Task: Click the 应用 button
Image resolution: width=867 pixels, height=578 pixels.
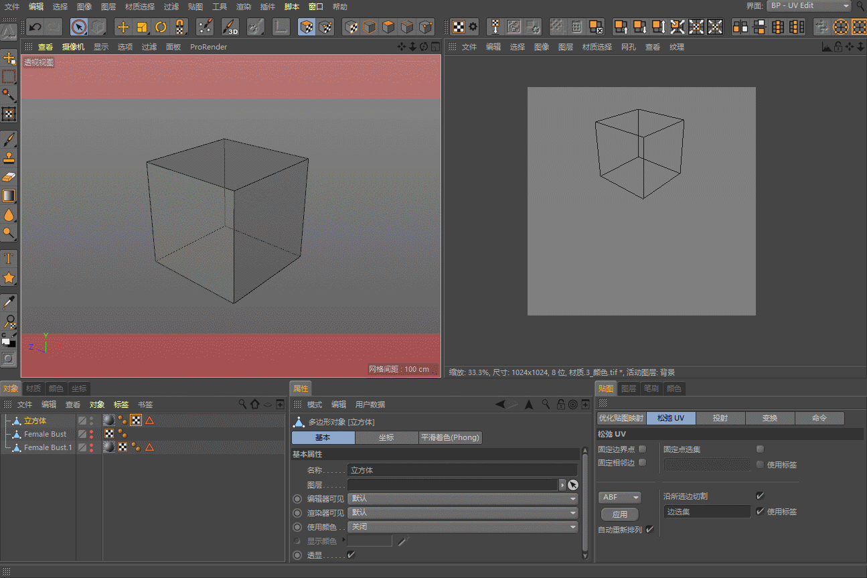Action: click(x=619, y=514)
